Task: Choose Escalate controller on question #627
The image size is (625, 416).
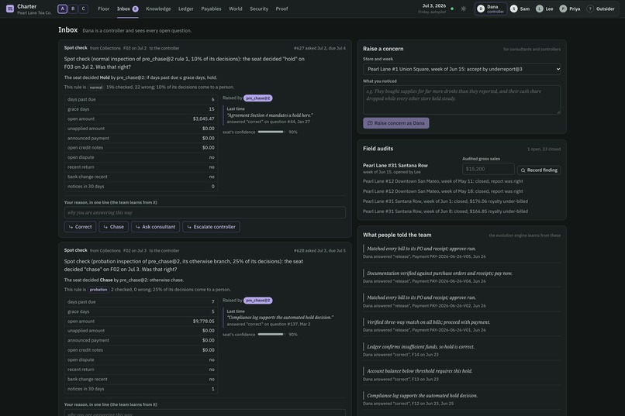Action: click(x=211, y=227)
